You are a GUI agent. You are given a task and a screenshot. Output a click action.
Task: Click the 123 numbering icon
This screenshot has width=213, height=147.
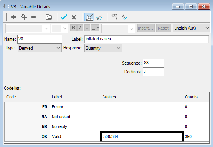pos(114,17)
